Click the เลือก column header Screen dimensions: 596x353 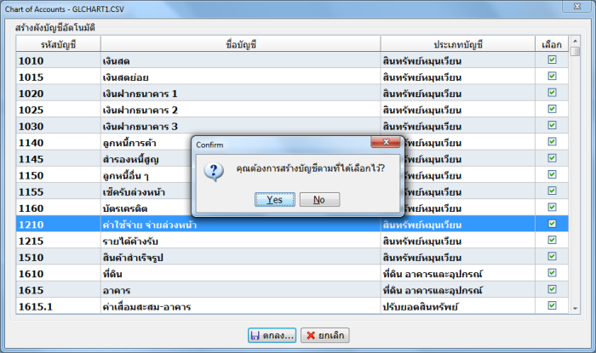552,44
